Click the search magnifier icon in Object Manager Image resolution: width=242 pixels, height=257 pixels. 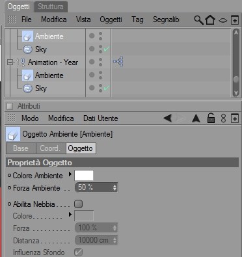[x=198, y=20]
